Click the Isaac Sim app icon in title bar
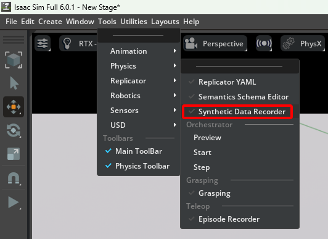328x239 pixels. [6, 7]
